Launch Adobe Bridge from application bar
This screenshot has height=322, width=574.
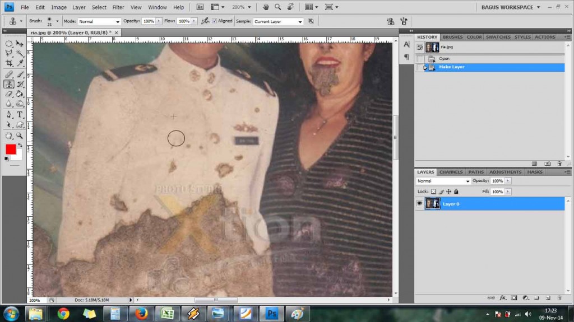coord(200,7)
